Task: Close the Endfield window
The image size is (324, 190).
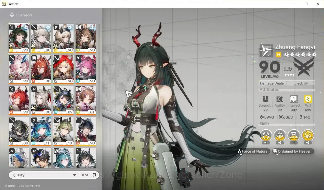Action: click(x=318, y=4)
